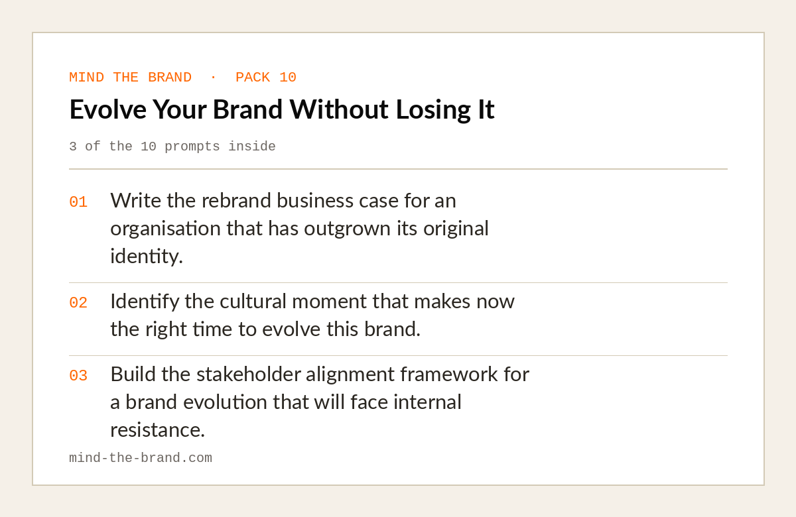The height and width of the screenshot is (517, 796).
Task: Select the PACK 10 label
Action: click(266, 78)
